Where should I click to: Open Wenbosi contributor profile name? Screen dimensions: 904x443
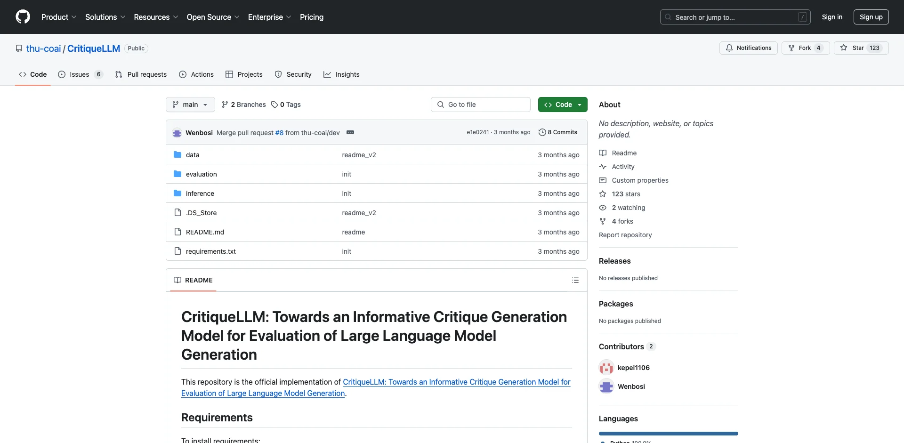coord(631,387)
